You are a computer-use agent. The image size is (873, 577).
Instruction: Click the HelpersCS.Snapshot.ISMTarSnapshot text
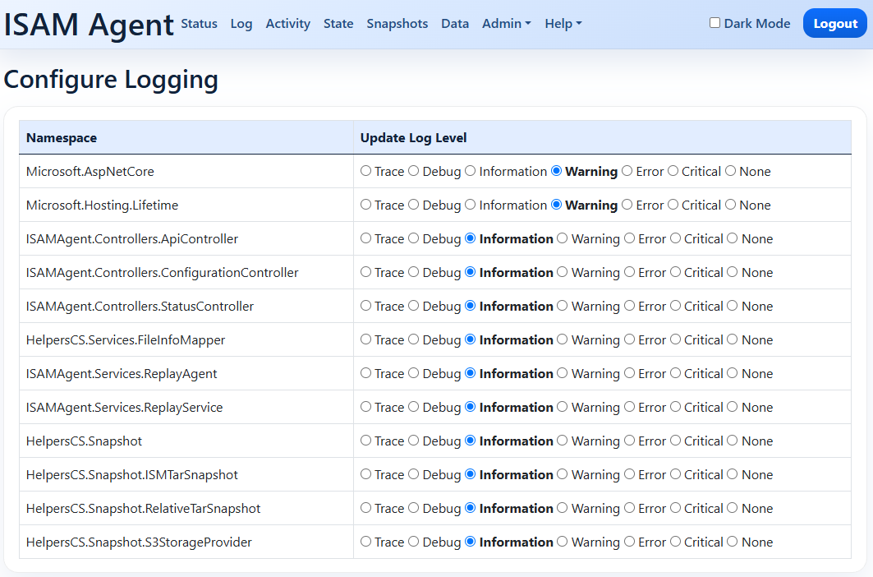point(132,475)
